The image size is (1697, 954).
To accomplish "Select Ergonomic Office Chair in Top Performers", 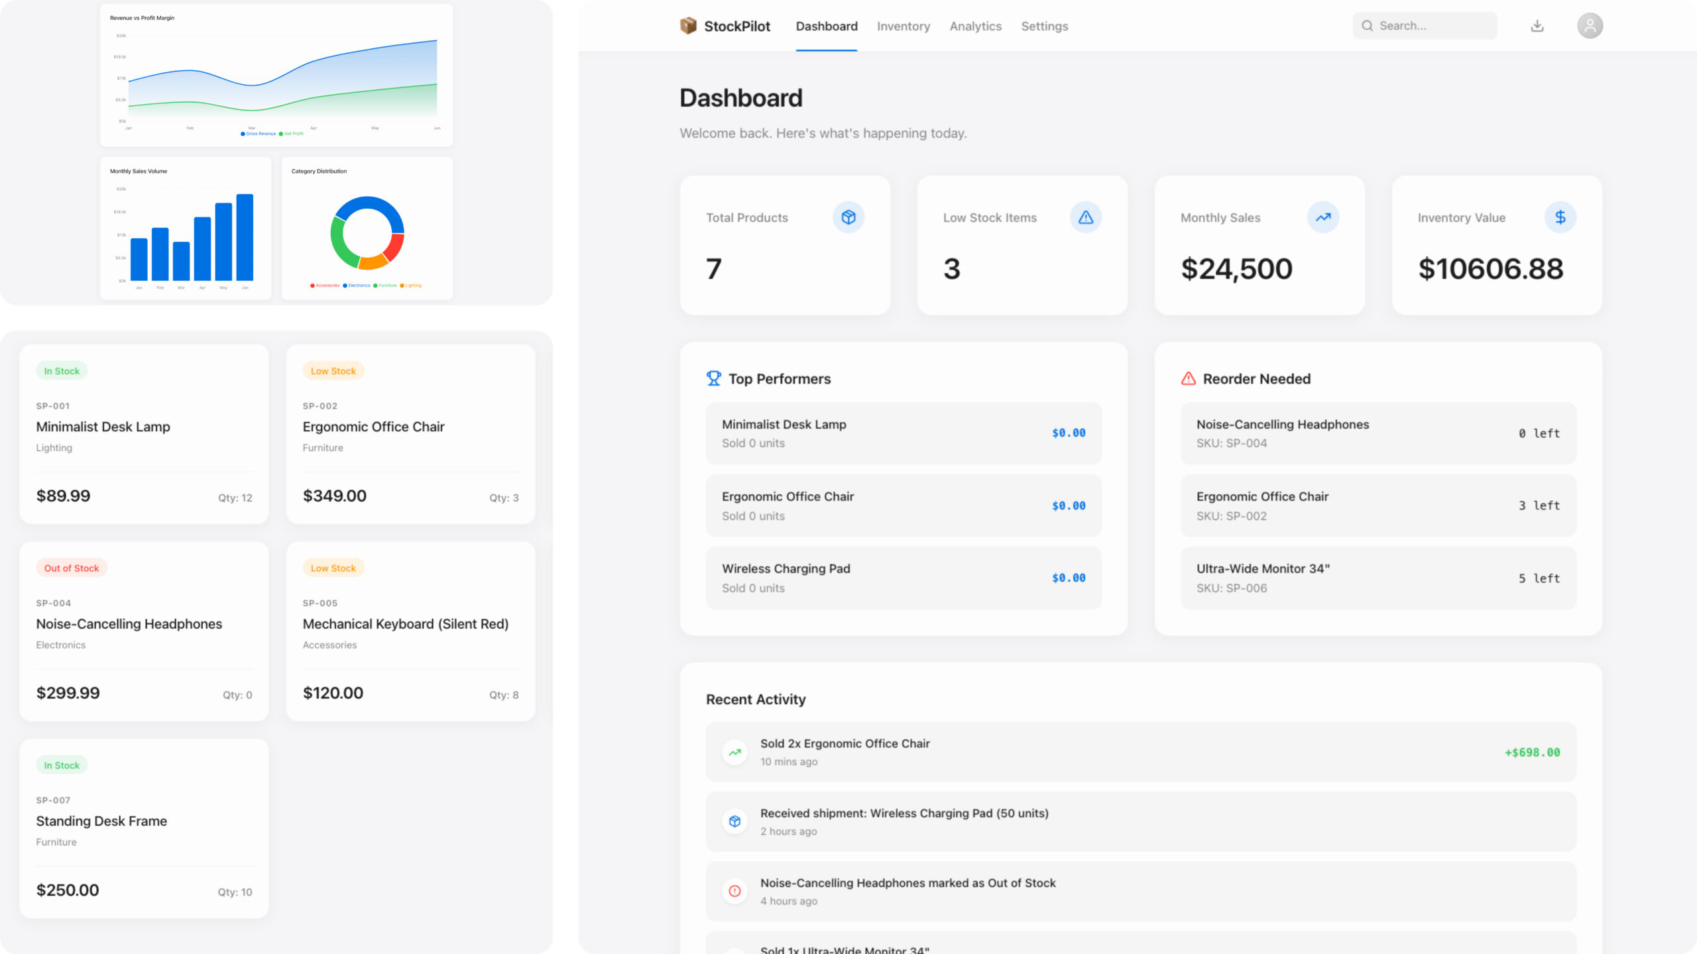I will (903, 505).
